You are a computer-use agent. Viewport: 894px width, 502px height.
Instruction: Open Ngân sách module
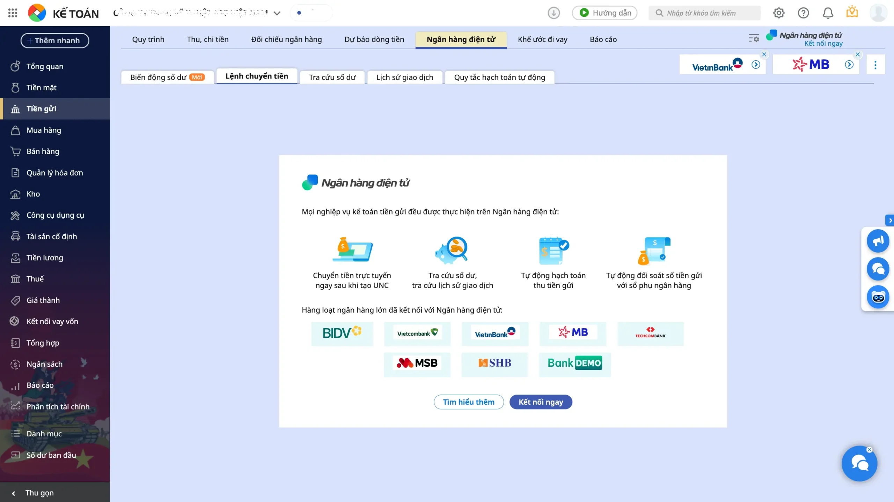[x=55, y=364]
